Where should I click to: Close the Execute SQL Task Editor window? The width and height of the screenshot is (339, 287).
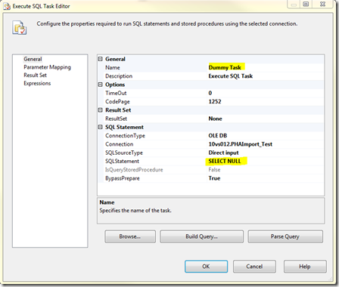322,5
